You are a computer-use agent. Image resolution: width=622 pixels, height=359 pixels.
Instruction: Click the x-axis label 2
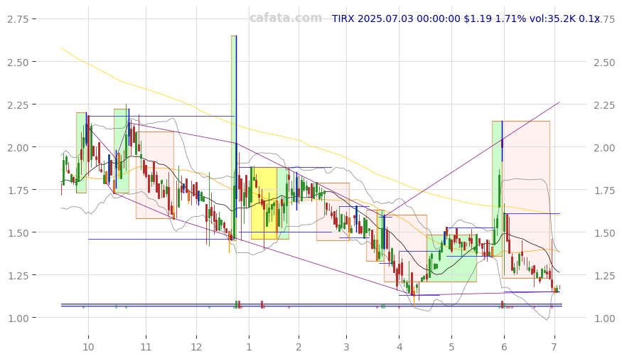(299, 347)
